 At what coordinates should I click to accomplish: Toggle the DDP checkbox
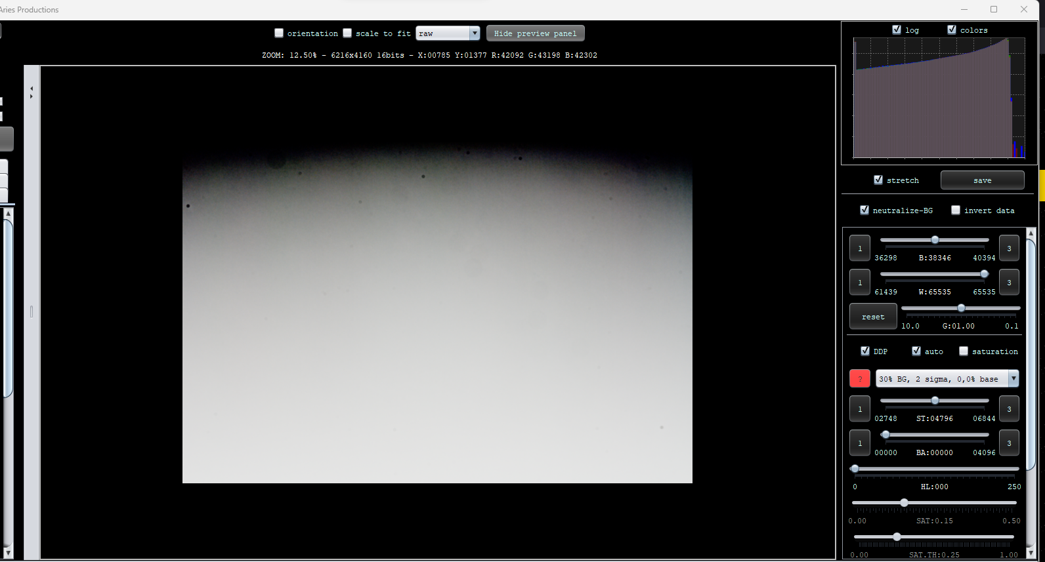865,351
